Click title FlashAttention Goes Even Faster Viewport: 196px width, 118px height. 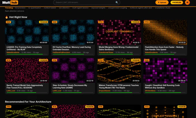[x=164, y=48]
